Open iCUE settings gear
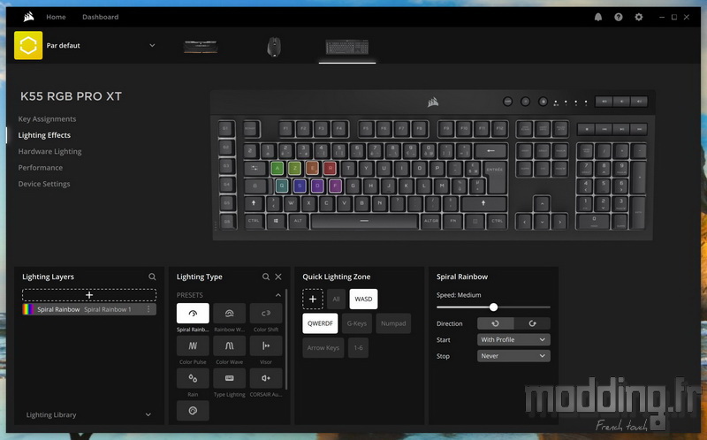707x440 pixels. tap(638, 17)
